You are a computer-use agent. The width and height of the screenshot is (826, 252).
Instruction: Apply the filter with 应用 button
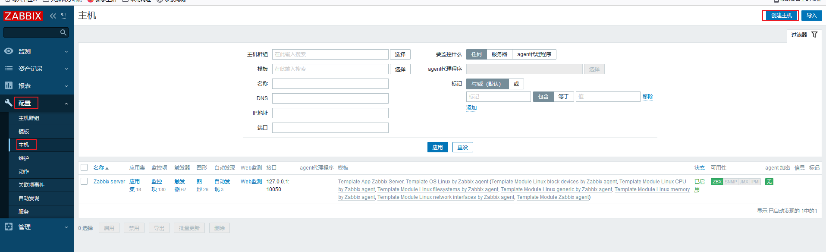click(x=438, y=147)
